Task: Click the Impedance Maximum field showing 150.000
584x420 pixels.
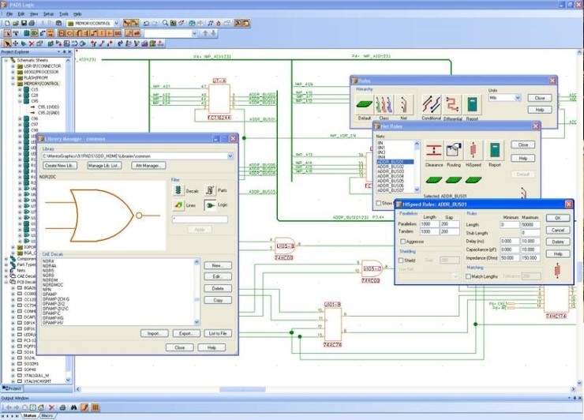Action: (x=530, y=258)
